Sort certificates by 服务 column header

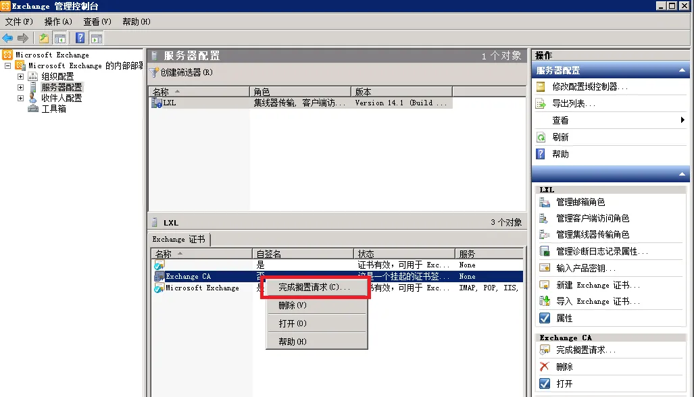click(x=489, y=254)
